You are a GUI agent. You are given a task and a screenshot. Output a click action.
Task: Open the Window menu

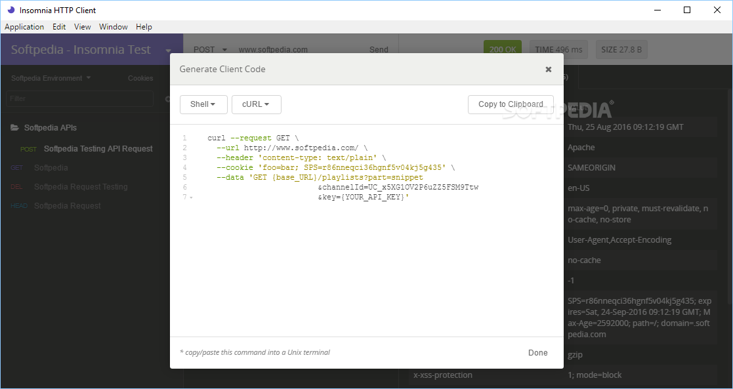coord(113,27)
